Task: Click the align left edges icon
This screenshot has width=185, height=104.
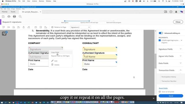Action: [x=18, y=27]
